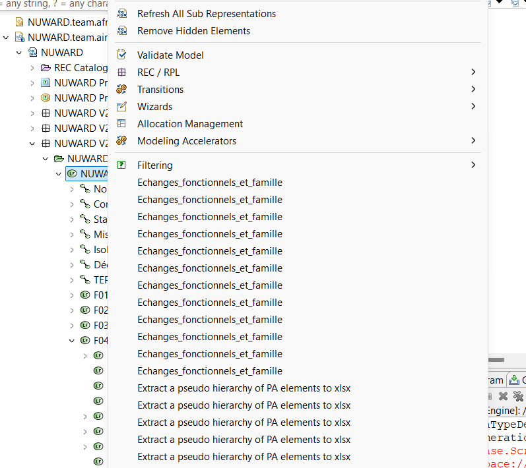
Task: Open the Transitions submenu arrow
Action: pos(473,90)
